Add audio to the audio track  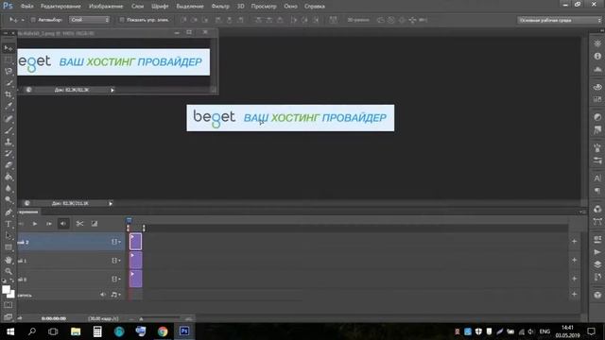tap(574, 295)
